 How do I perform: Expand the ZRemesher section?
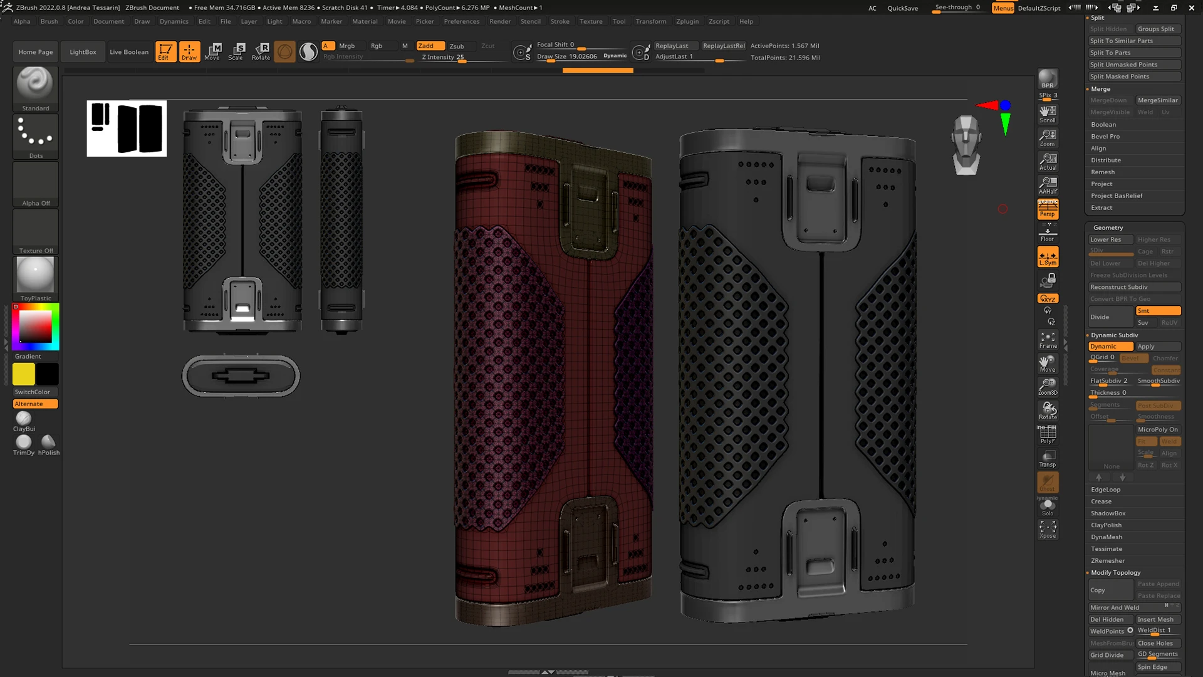(x=1107, y=561)
